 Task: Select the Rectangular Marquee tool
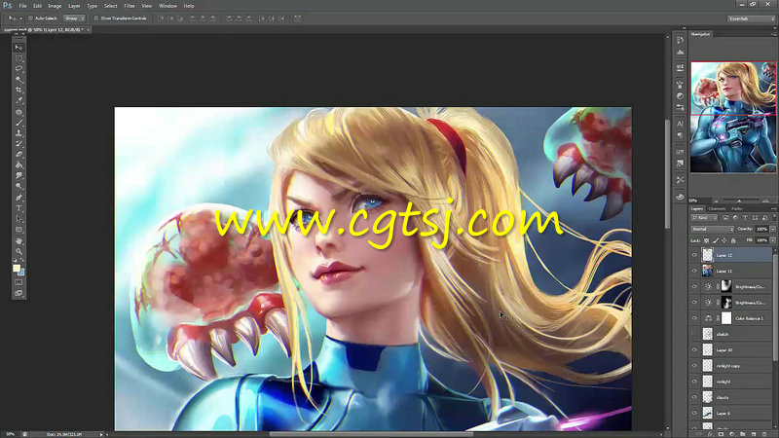click(x=19, y=57)
